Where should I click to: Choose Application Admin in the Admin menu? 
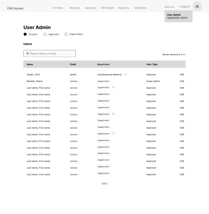coord(177,18)
